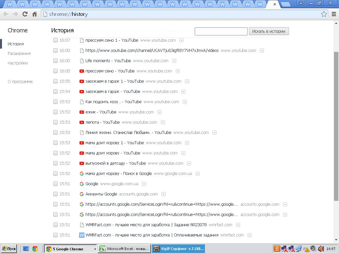Viewport: 339px width, 254px height.
Task: Open the Chrome hamburger menu
Action: click(334, 14)
